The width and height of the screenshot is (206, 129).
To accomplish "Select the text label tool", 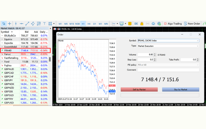I will click(x=44, y=23).
